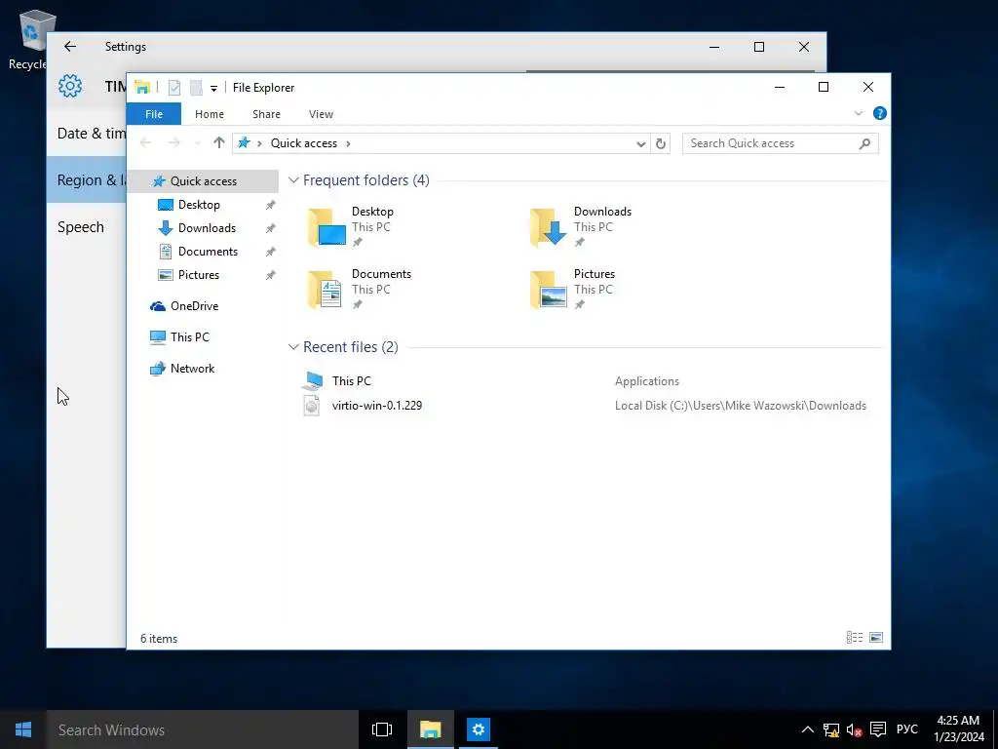Image resolution: width=998 pixels, height=749 pixels.
Task: Select This PC in navigation pane
Action: 189,337
